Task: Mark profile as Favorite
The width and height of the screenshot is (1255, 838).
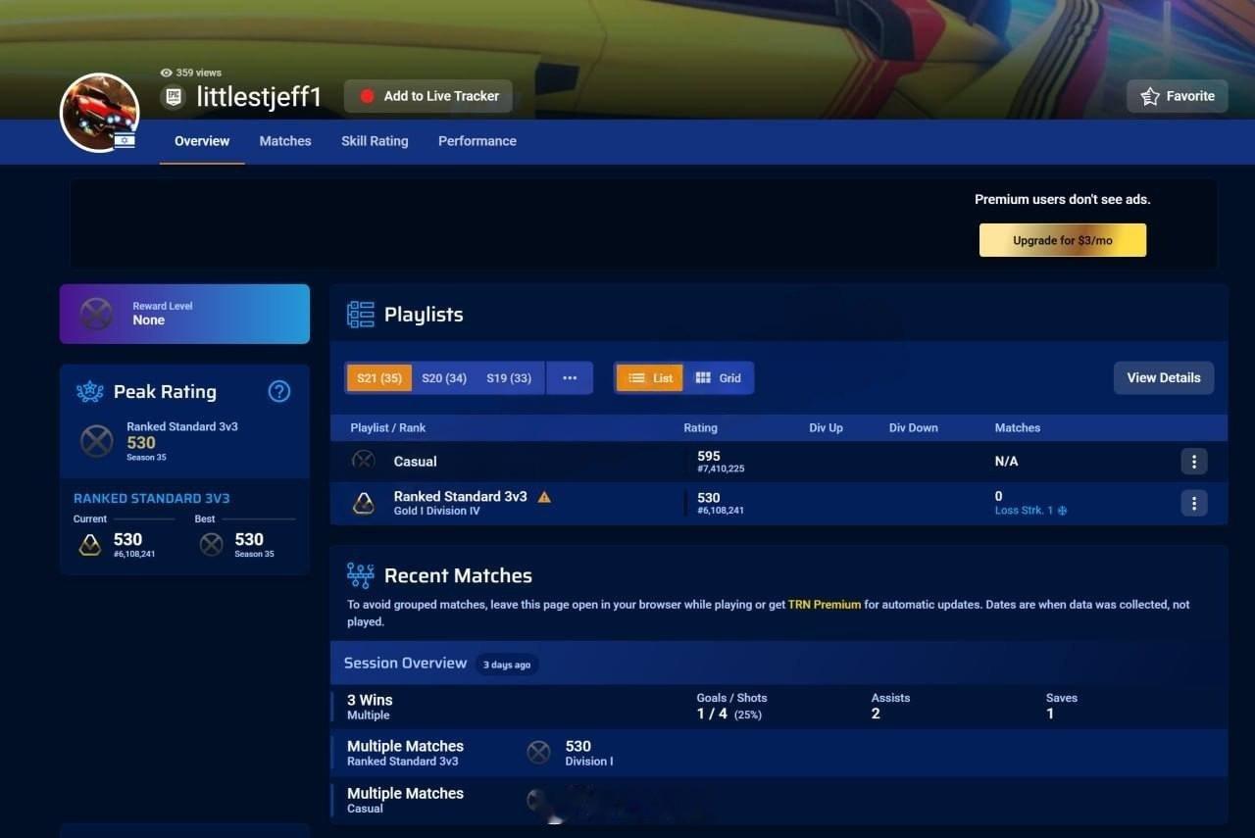Action: 1178,96
